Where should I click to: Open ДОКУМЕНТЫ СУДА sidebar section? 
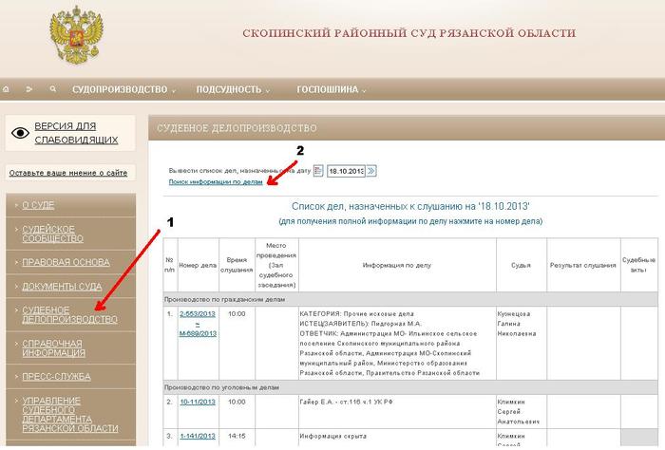point(62,287)
